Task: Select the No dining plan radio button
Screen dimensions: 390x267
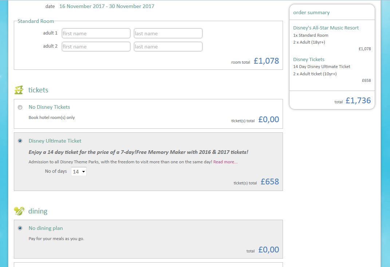Action: tap(20, 228)
